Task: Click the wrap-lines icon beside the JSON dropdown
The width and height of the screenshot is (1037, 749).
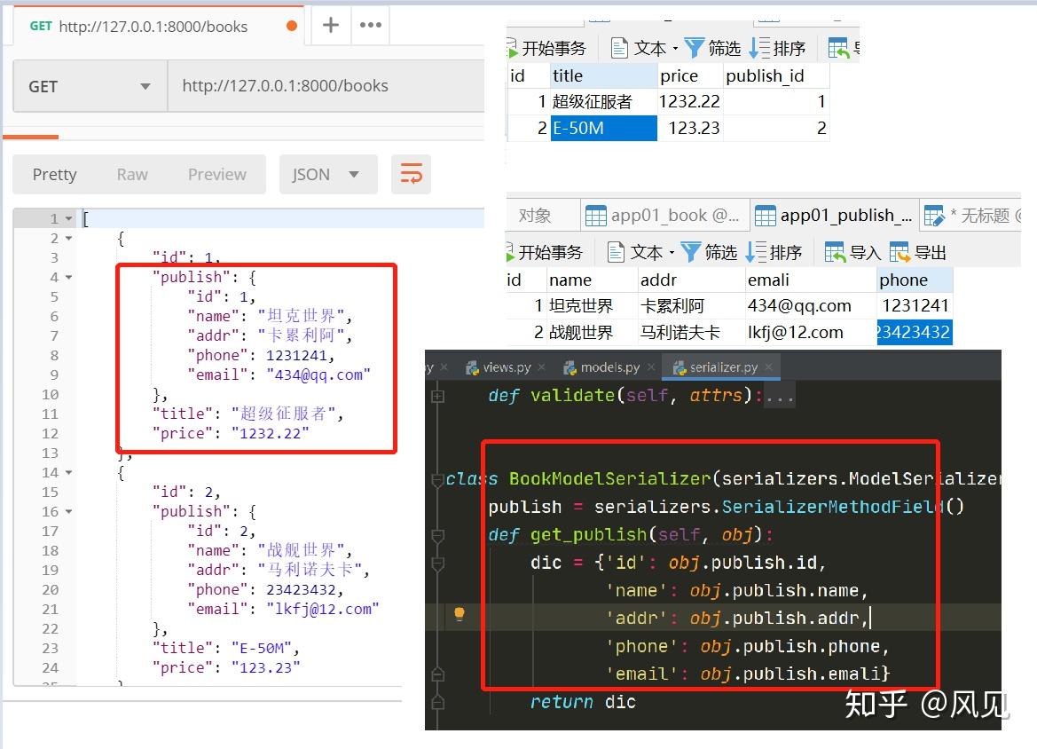Action: (x=411, y=174)
